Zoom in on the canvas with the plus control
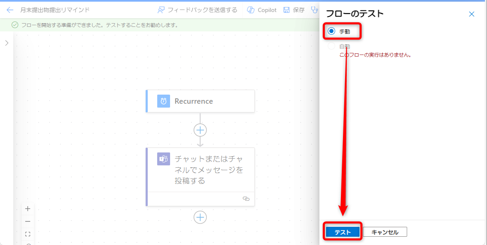Viewport: 487px width, 245px height. 28,209
